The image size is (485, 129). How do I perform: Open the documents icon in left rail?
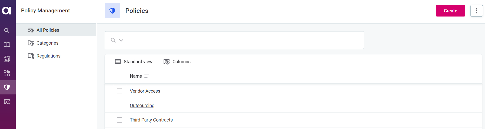click(7, 59)
